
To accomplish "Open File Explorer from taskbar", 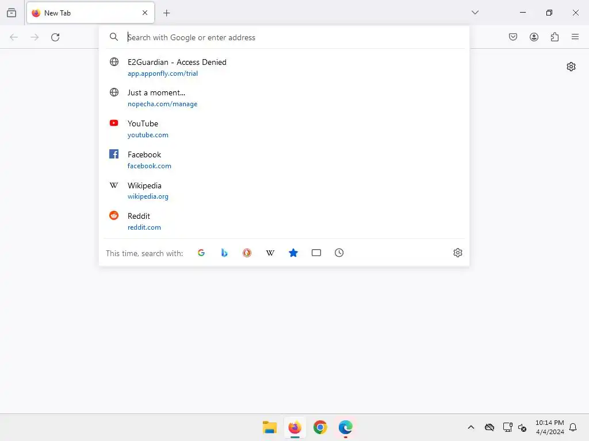I will point(270,427).
